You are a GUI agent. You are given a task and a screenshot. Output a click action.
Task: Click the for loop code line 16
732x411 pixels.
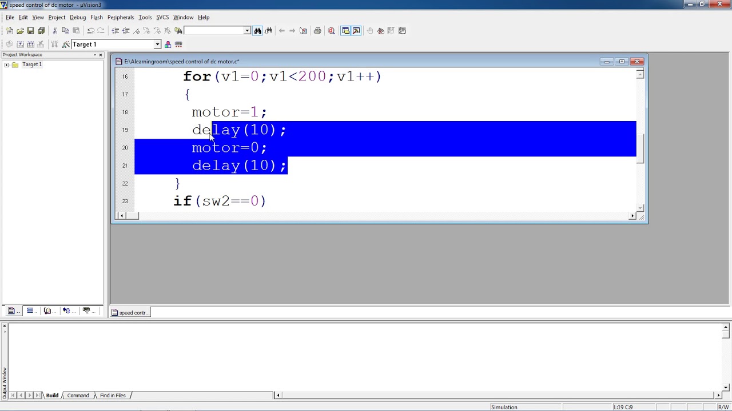point(282,76)
